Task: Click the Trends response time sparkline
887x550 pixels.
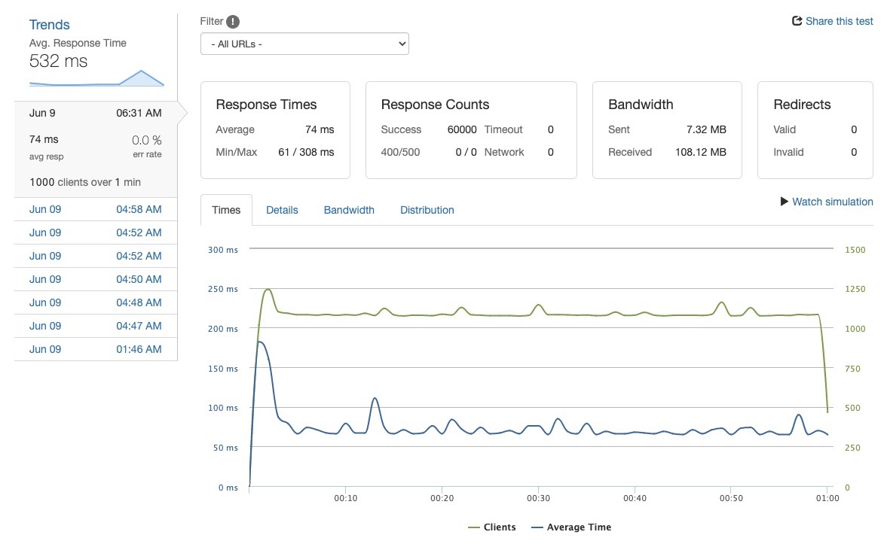Action: [96, 78]
